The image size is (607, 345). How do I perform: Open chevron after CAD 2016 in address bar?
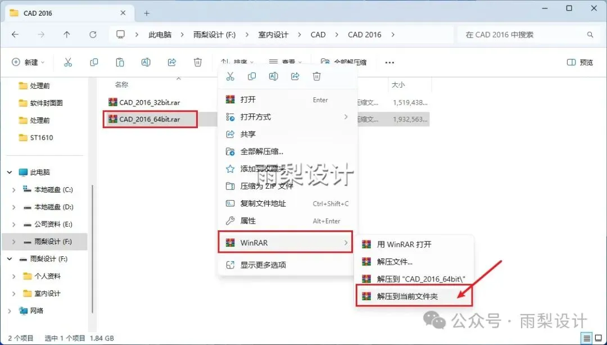[x=393, y=35]
